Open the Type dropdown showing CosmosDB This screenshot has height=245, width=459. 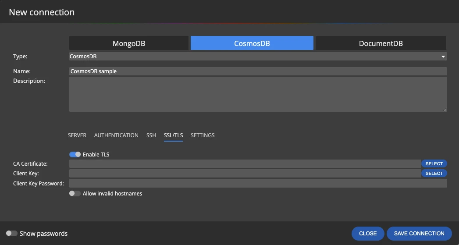(258, 57)
